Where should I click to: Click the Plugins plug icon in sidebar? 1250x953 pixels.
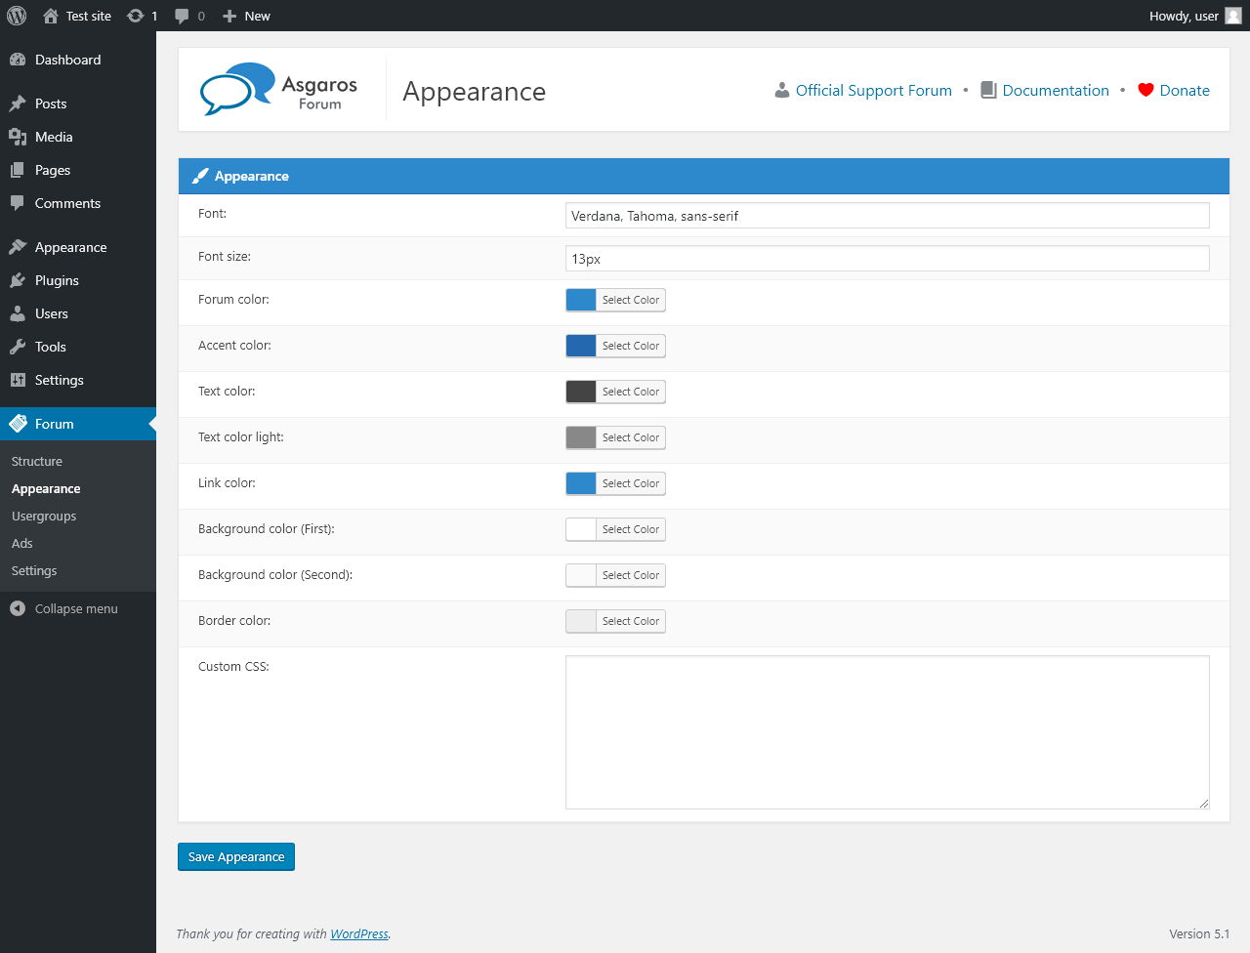tap(18, 280)
